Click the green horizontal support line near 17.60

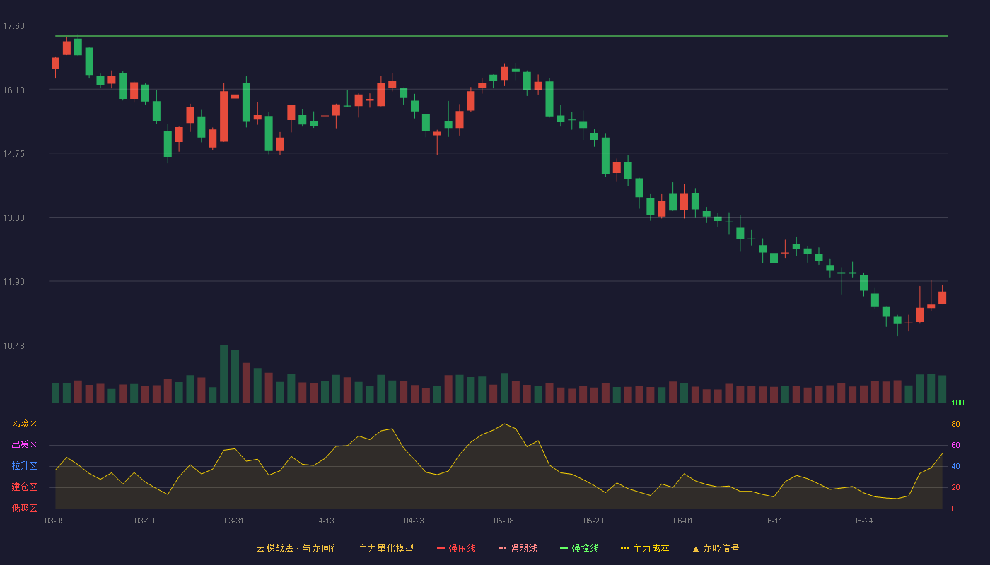501,35
